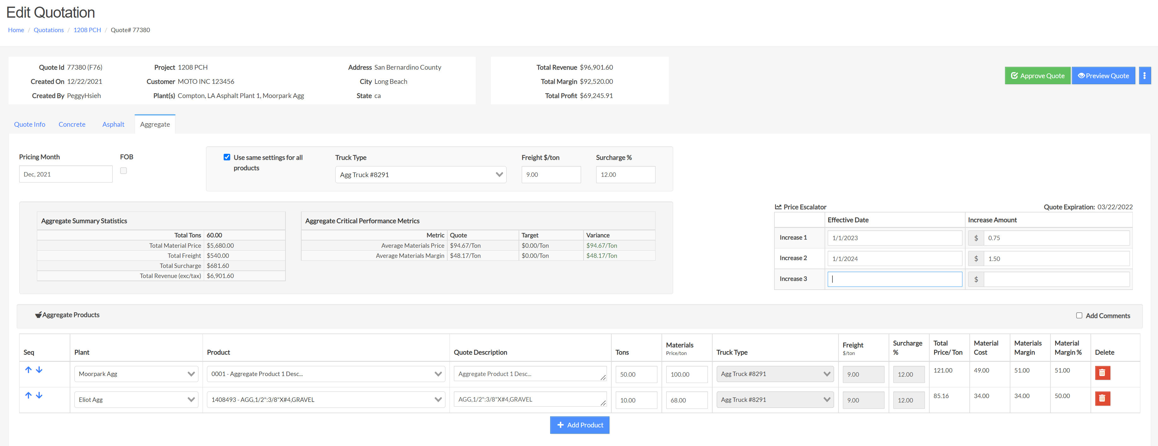Move Moorpark Agg row up arrow

(x=28, y=370)
